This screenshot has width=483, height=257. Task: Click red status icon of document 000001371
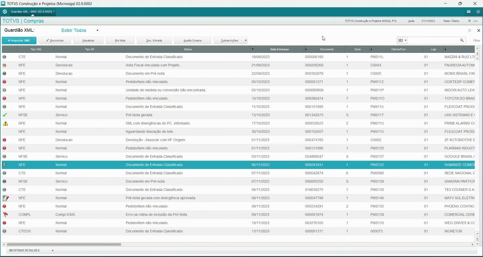(x=5, y=82)
